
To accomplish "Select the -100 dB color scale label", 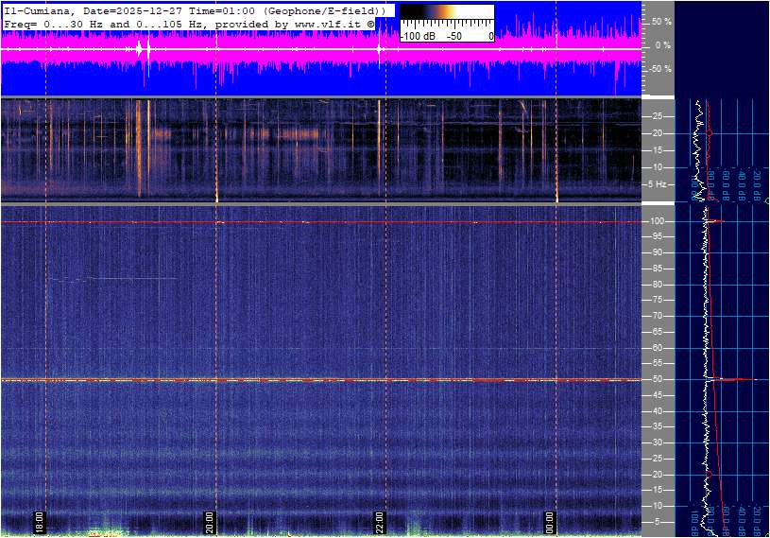I will [416, 36].
